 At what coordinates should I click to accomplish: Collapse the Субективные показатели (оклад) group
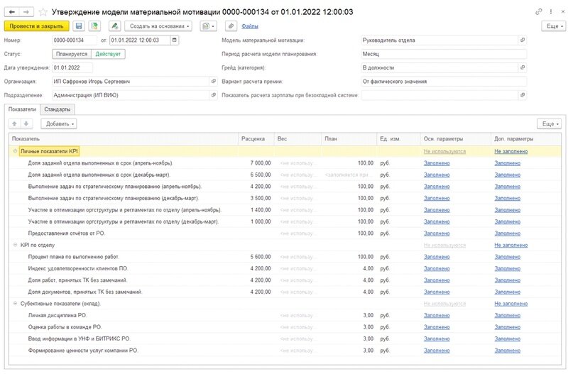pyautogui.click(x=15, y=303)
